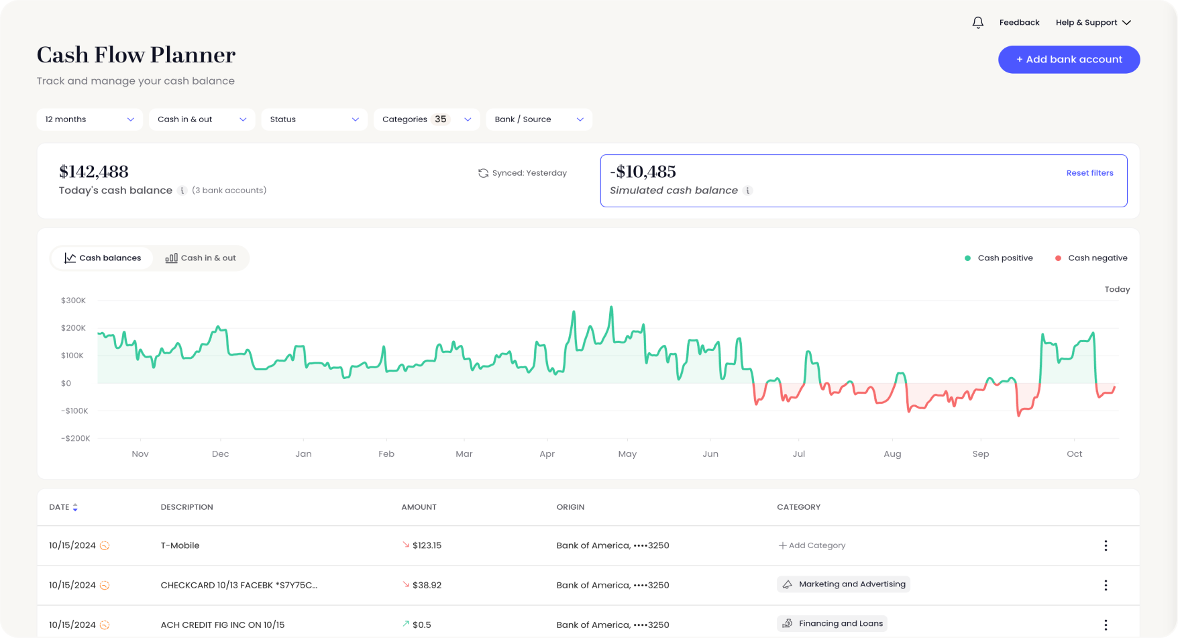Open the Cash in & out filter dropdown

point(202,119)
